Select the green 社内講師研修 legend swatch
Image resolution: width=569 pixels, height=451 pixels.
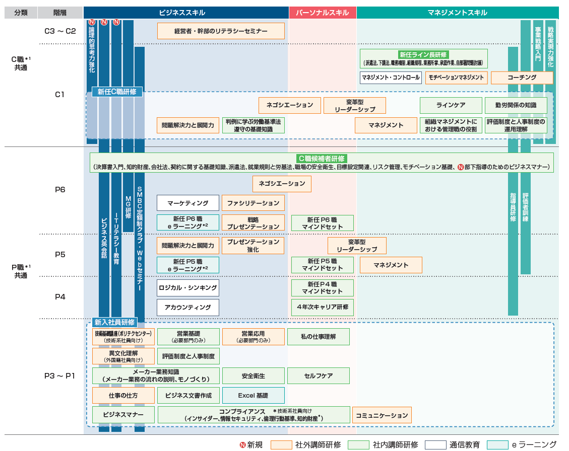[x=358, y=445]
